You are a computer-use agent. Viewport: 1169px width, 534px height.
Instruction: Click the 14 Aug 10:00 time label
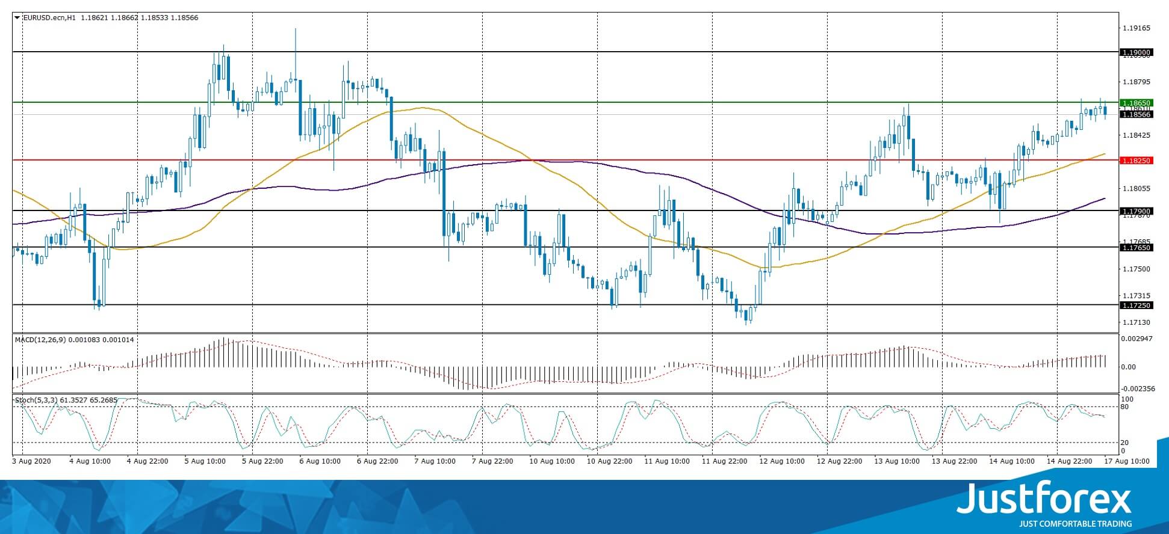pyautogui.click(x=1012, y=461)
